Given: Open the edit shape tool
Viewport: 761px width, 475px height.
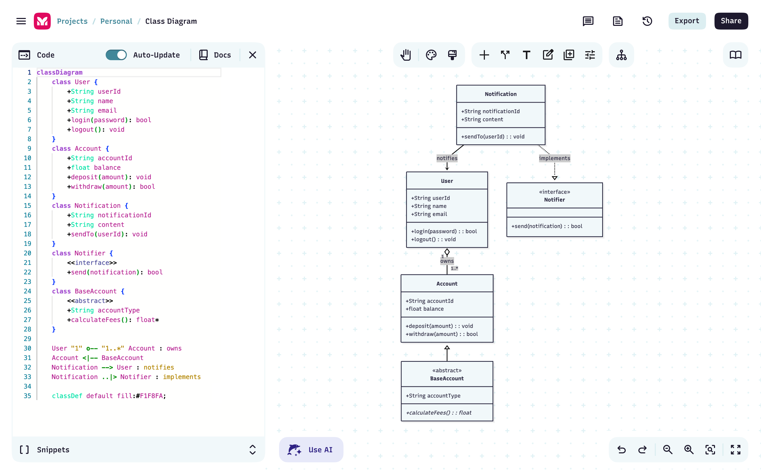Looking at the screenshot, I should click(x=548, y=55).
